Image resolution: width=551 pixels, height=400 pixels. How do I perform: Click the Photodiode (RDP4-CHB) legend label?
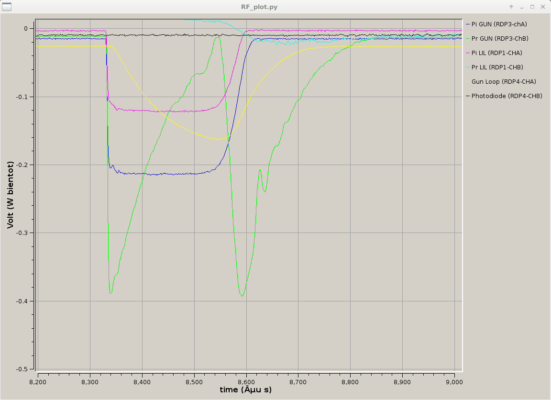(507, 96)
